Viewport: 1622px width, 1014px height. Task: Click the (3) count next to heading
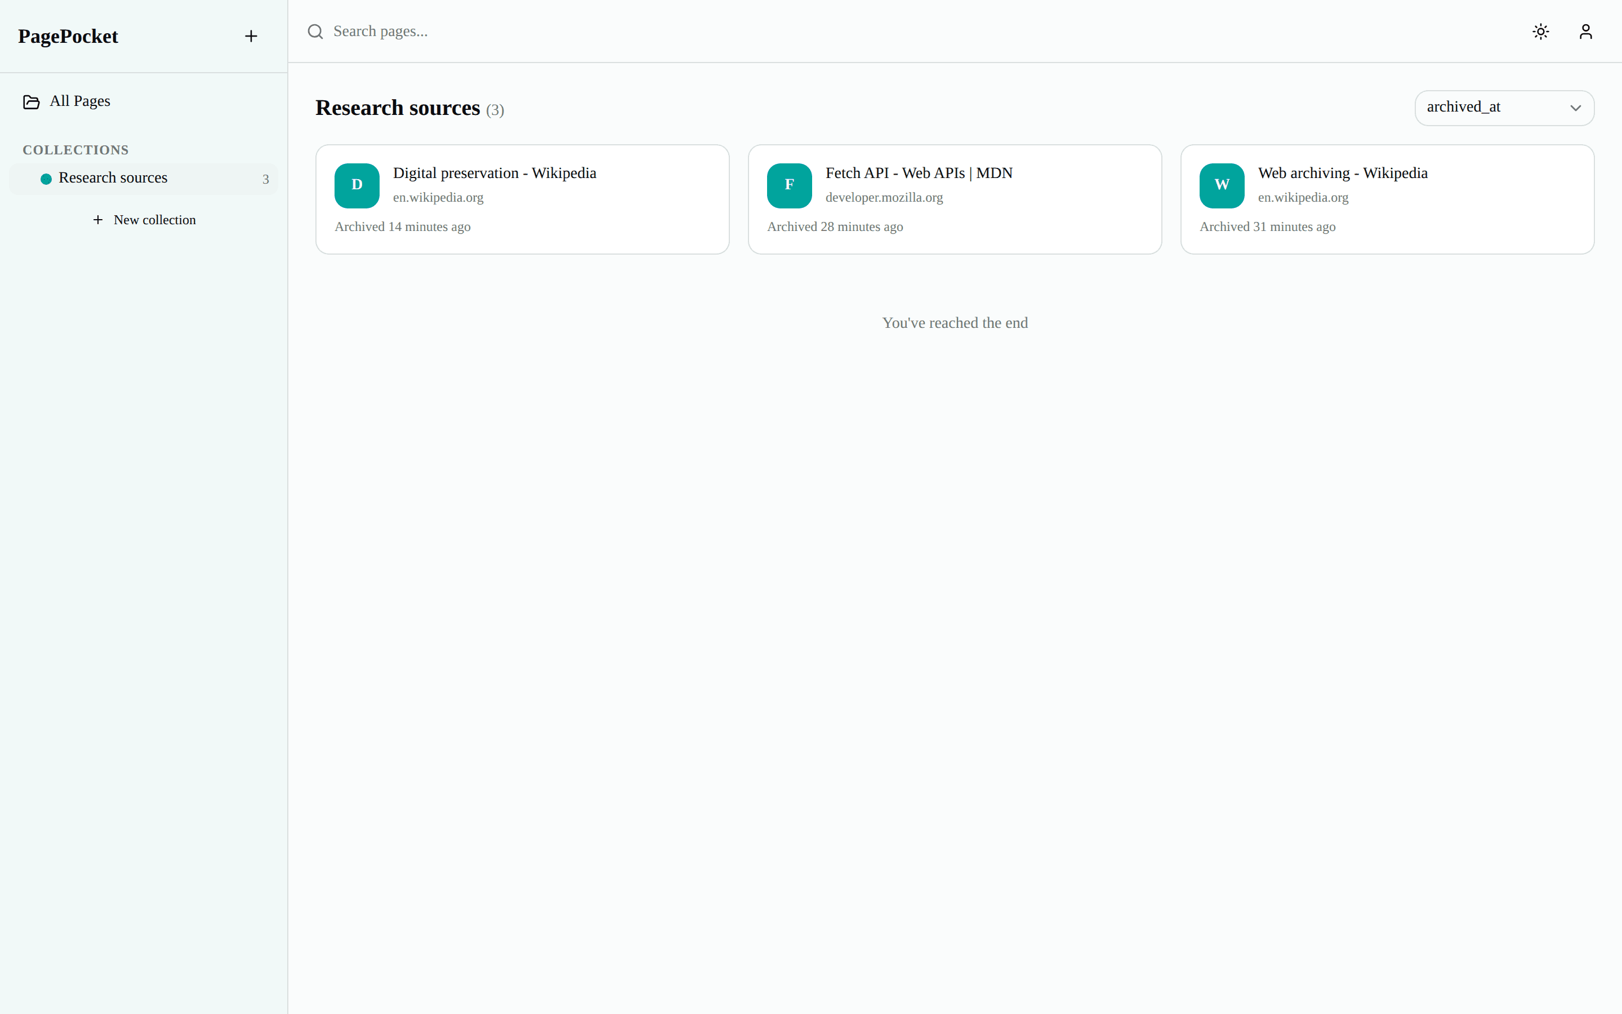tap(494, 110)
